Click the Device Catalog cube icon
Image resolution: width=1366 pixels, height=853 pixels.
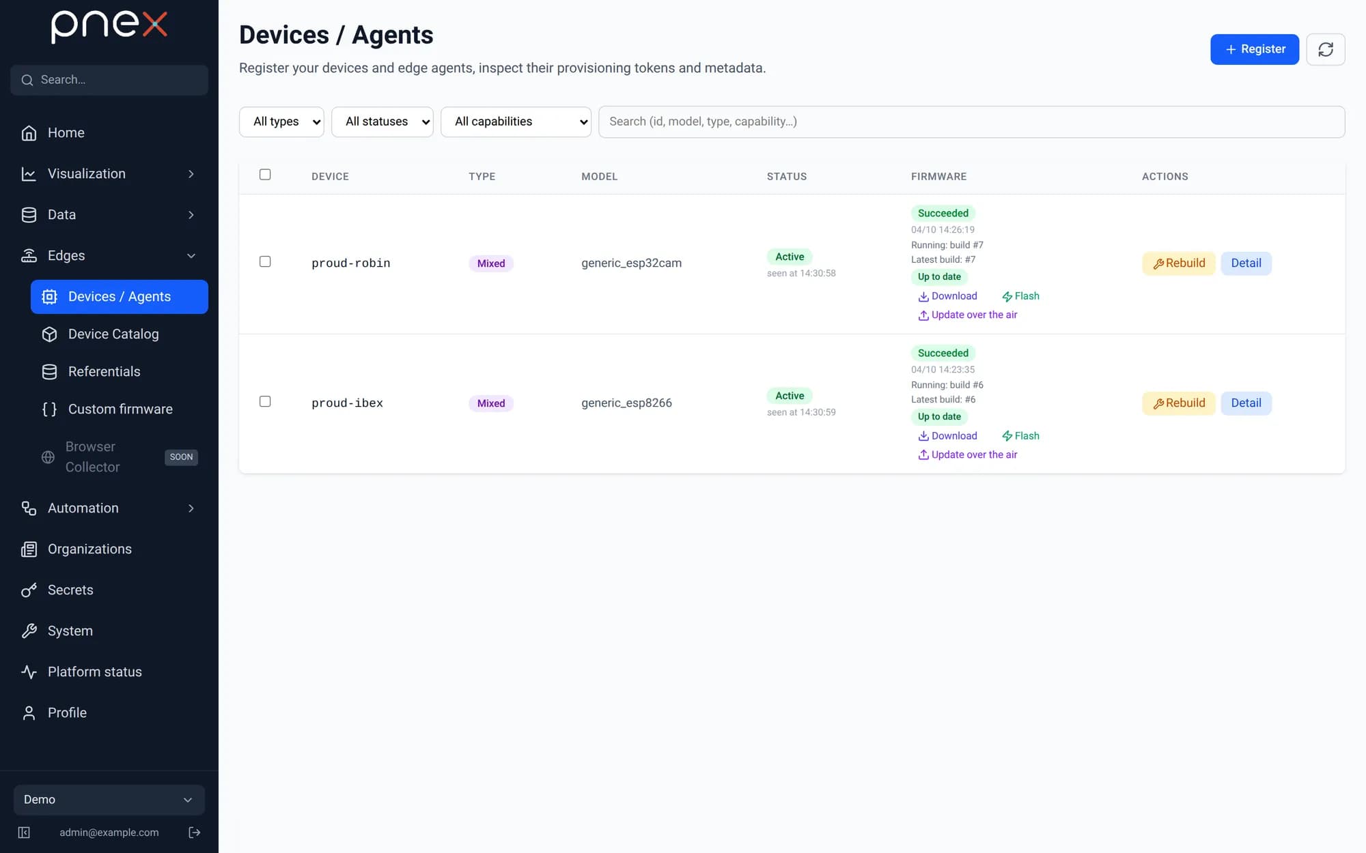click(x=49, y=334)
